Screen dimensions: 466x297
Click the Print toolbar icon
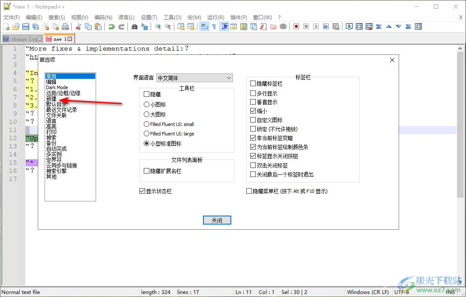65,27
